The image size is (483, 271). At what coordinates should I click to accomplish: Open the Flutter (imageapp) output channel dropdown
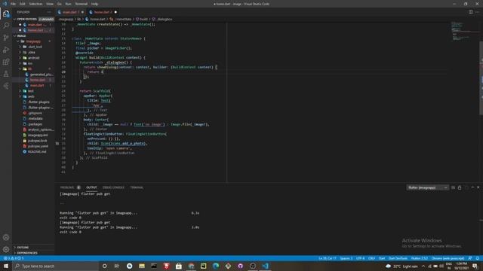coord(427,187)
